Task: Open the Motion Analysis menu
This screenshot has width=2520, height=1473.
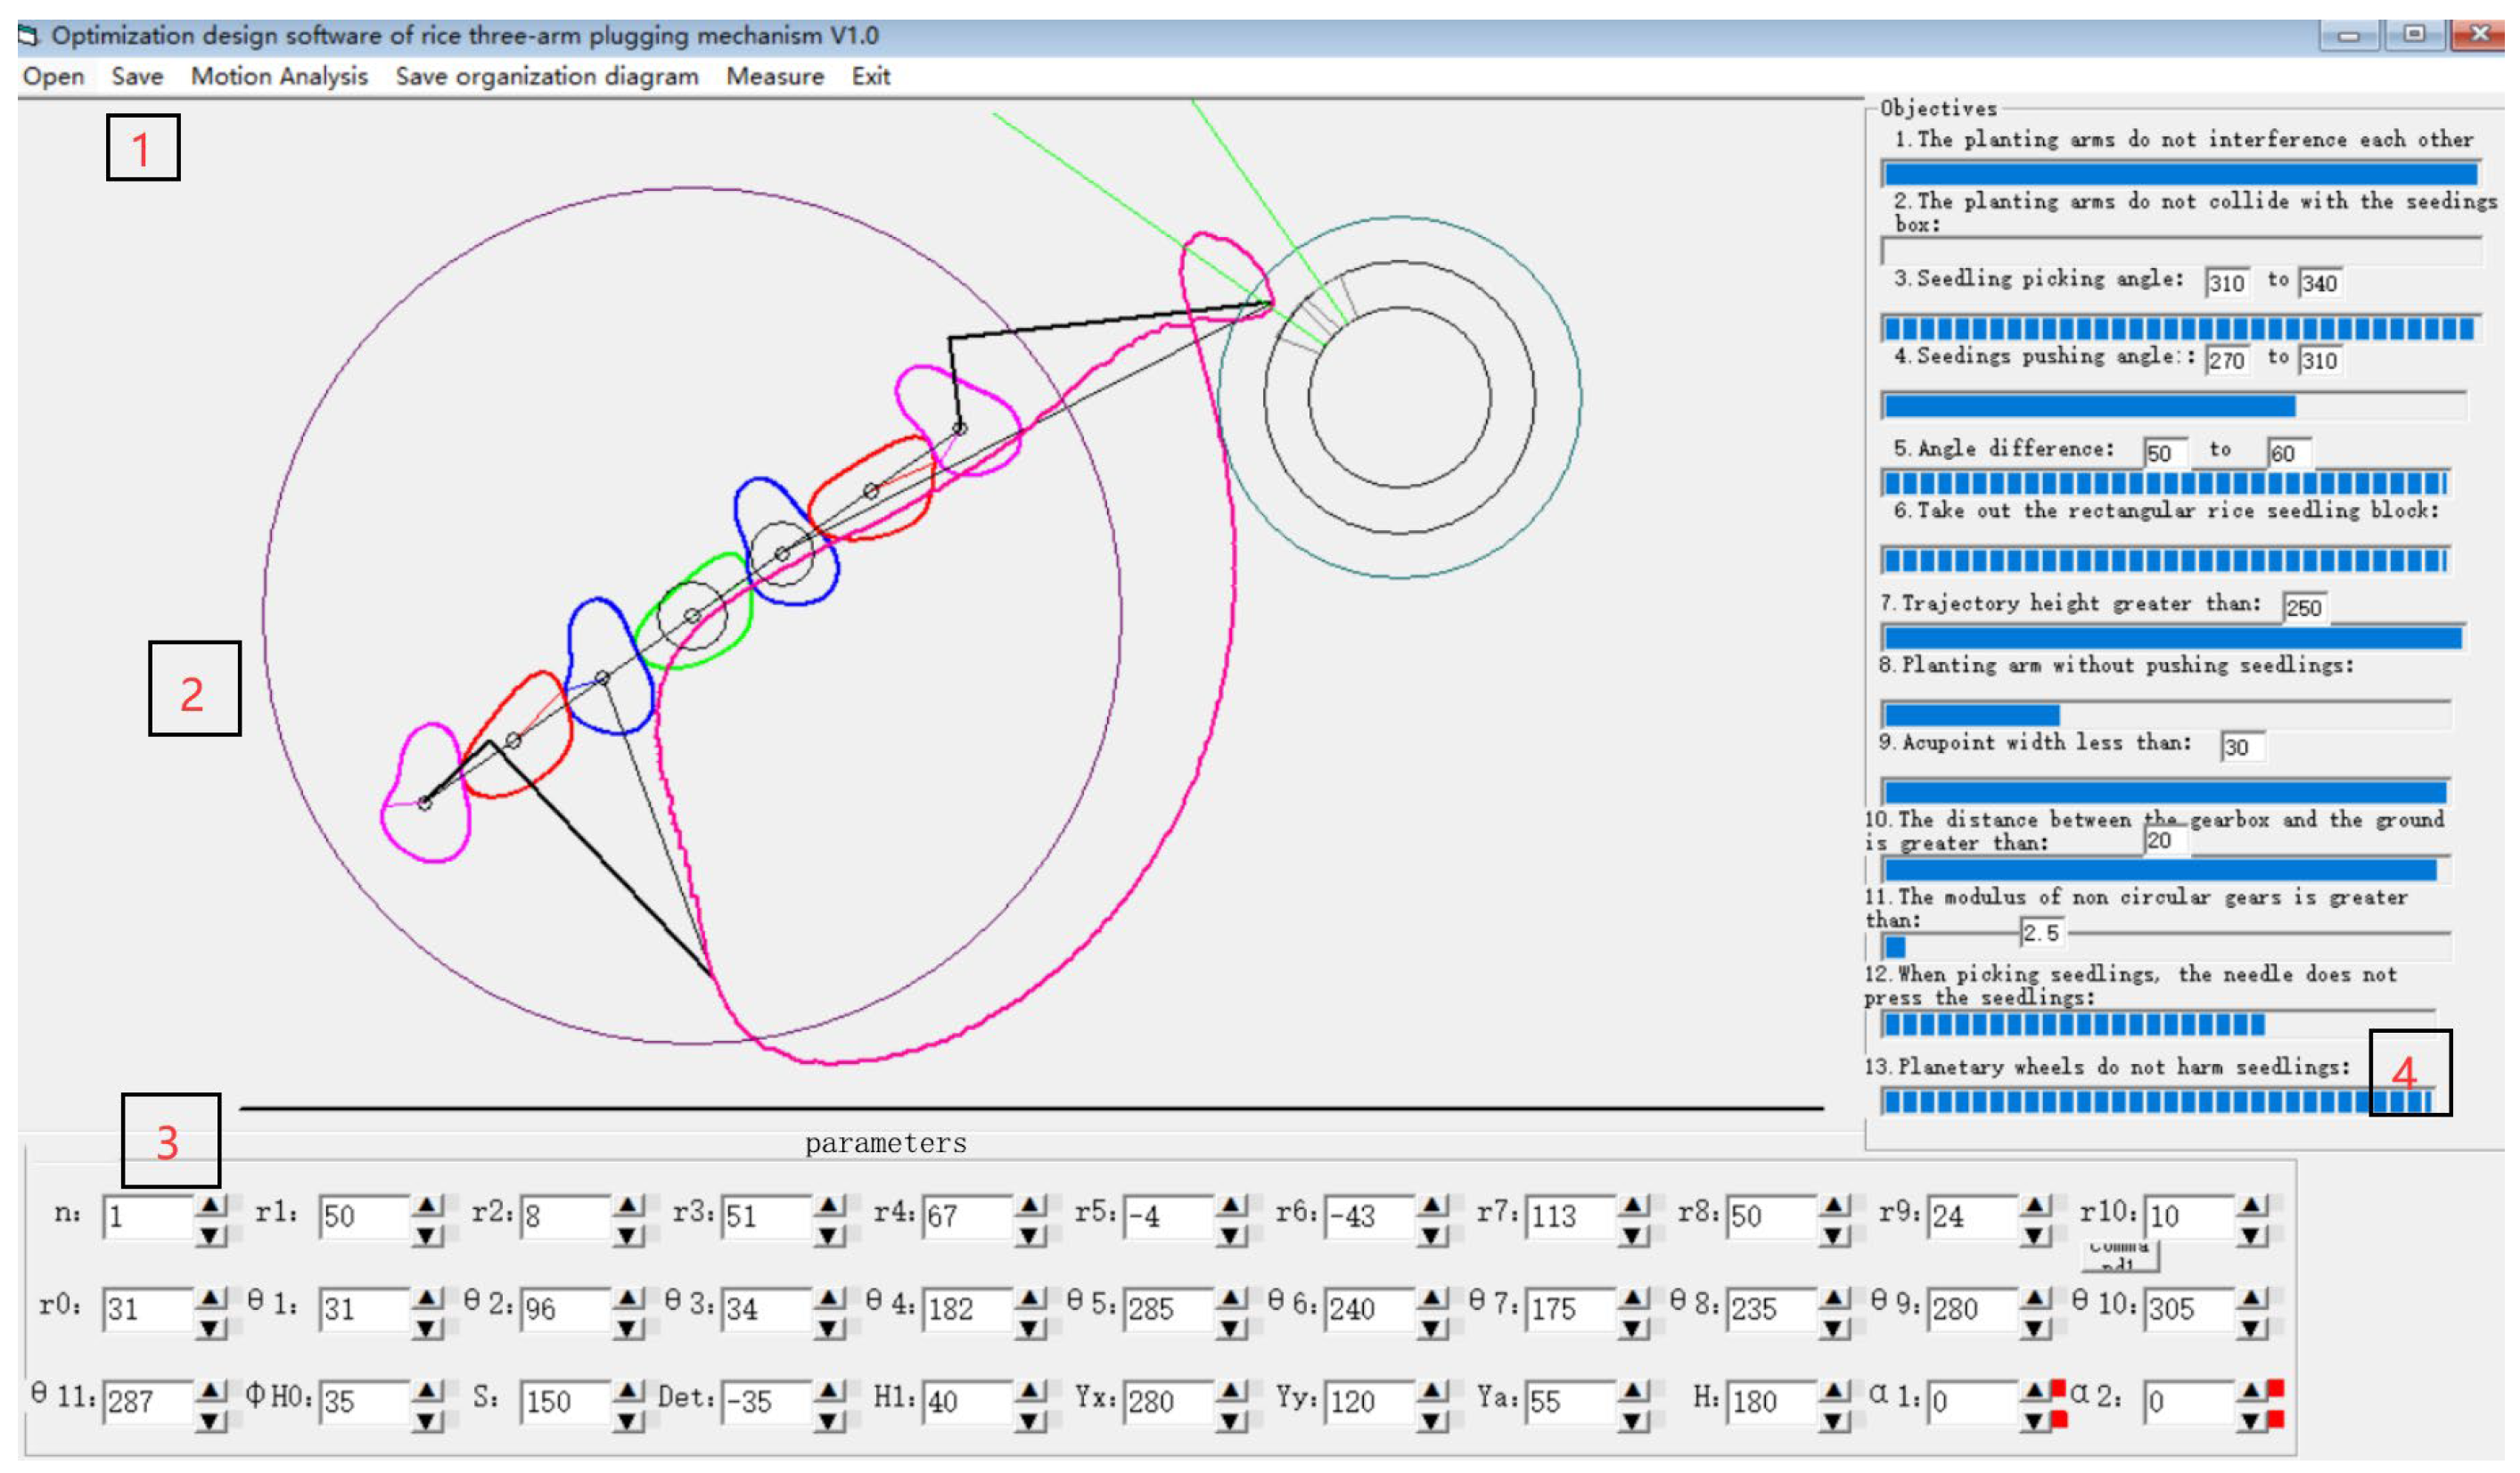Action: click(279, 77)
